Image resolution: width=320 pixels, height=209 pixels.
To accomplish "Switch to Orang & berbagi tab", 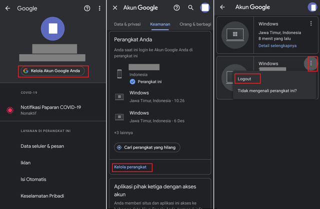I will coord(195,24).
